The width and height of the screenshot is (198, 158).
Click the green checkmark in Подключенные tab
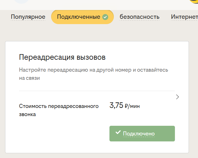[105, 17]
